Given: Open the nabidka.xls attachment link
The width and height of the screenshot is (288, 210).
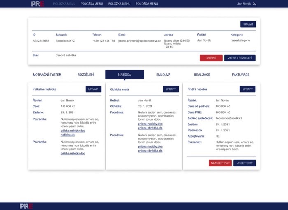Looking at the screenshot, I should pos(68,135).
